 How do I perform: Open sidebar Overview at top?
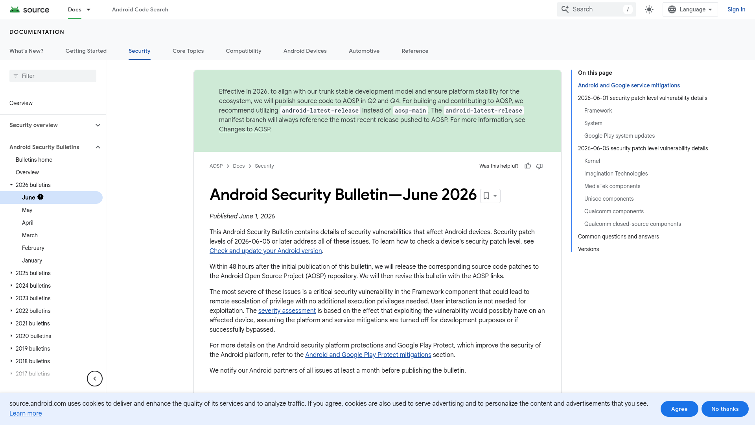pos(21,103)
